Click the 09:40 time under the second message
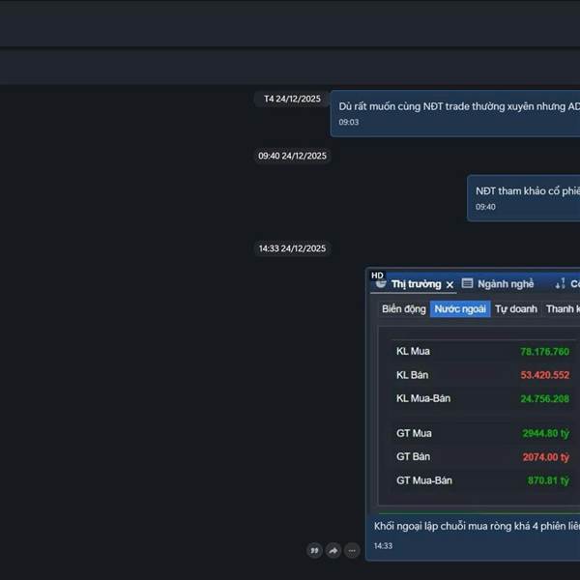 coord(485,207)
